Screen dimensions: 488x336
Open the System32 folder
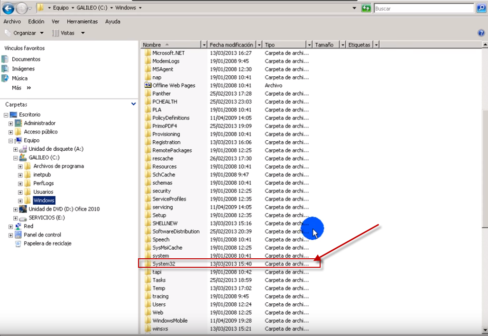click(x=164, y=263)
